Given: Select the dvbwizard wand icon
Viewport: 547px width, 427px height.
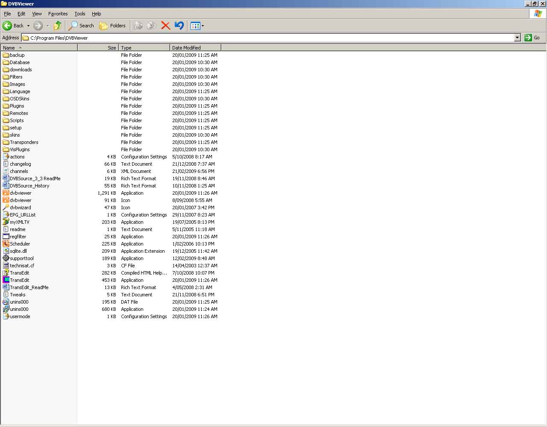Looking at the screenshot, I should point(6,208).
